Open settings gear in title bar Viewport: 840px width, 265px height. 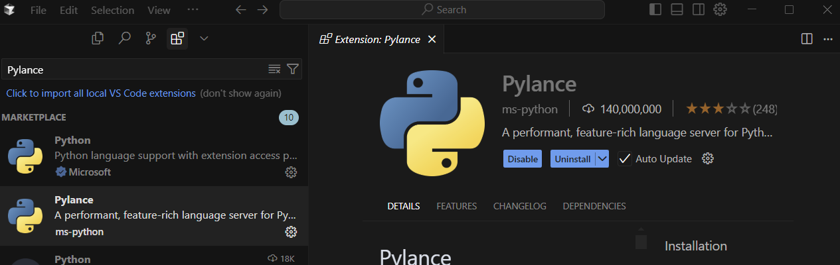point(720,10)
